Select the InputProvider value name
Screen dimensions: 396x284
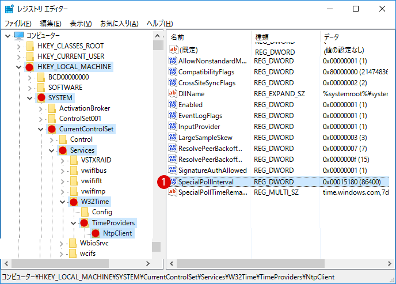[x=199, y=127]
